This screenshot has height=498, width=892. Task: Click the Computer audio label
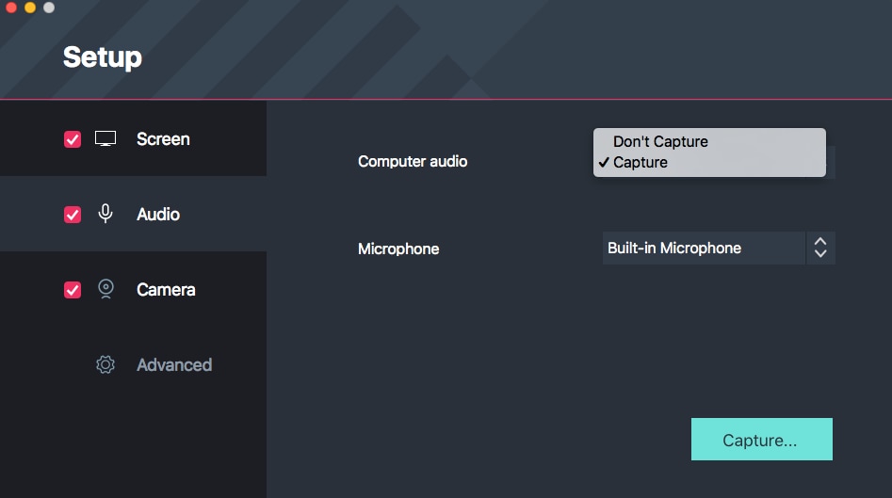pos(413,161)
